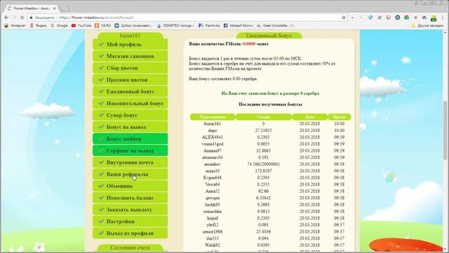Click the checkmark icon beside Настройки
The image size is (449, 253).
(101, 221)
